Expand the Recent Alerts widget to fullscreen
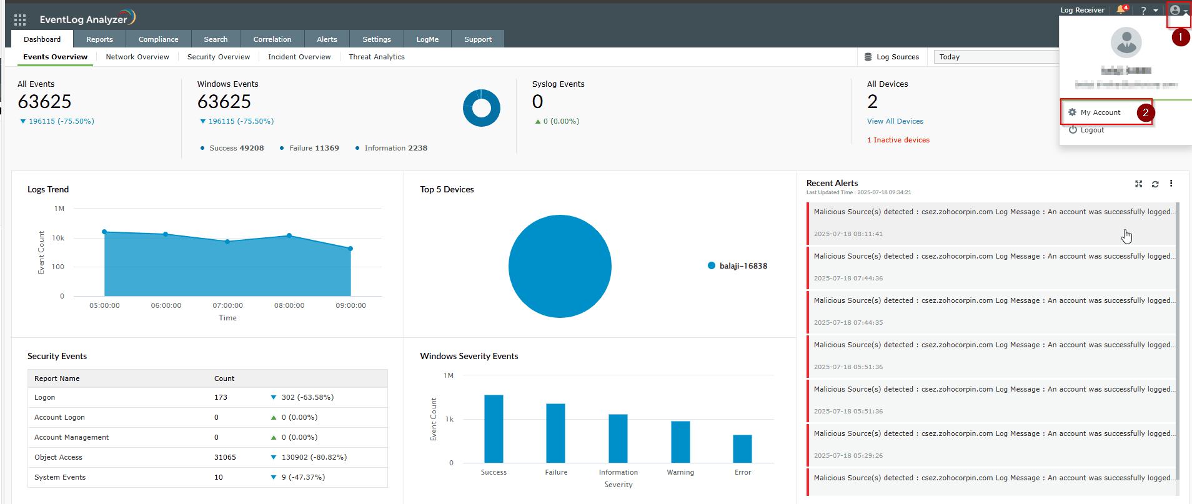 point(1138,184)
